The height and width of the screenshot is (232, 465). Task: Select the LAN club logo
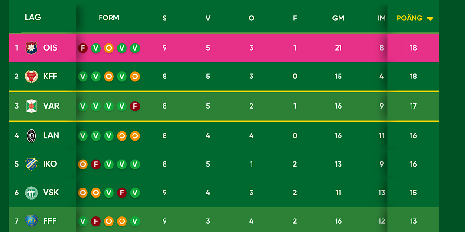(31, 136)
